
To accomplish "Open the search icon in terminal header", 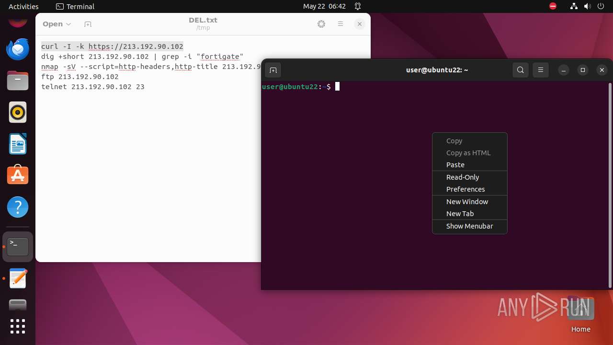I will [521, 70].
